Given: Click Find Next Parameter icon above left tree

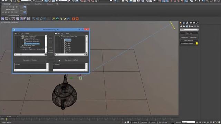Looking at the screenshot, I should pos(18,34).
